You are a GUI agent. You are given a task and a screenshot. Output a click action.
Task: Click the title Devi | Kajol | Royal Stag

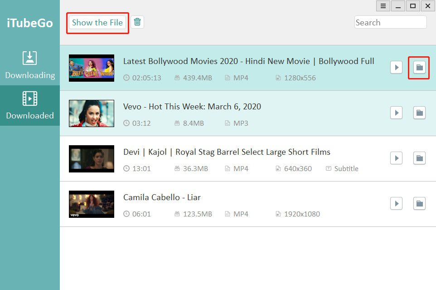pos(227,152)
